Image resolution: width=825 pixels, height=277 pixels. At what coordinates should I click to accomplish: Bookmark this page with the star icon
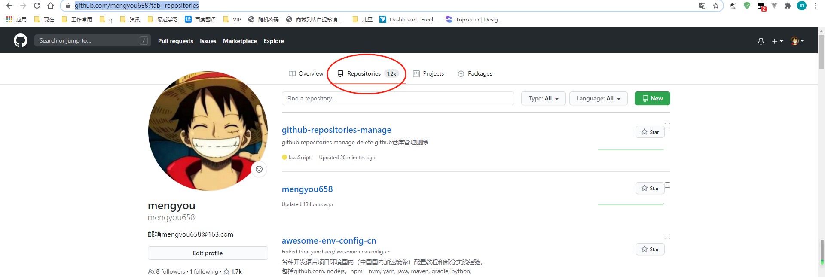coord(716,6)
